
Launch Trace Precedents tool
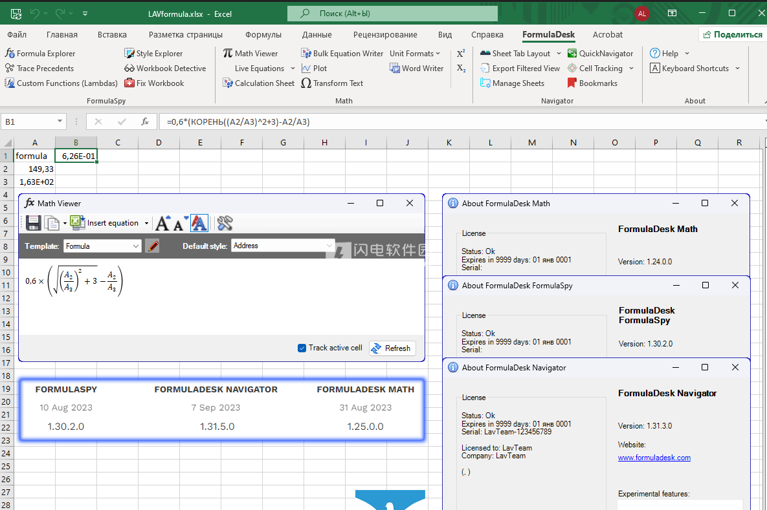pos(39,69)
